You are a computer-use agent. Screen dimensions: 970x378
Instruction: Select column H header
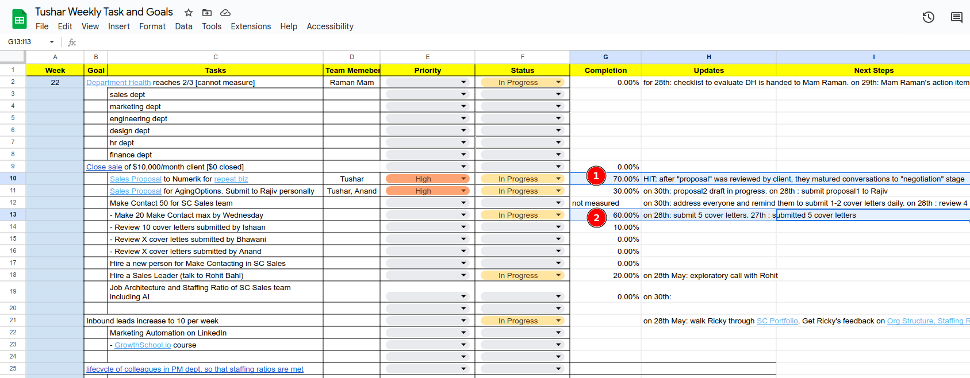point(708,57)
